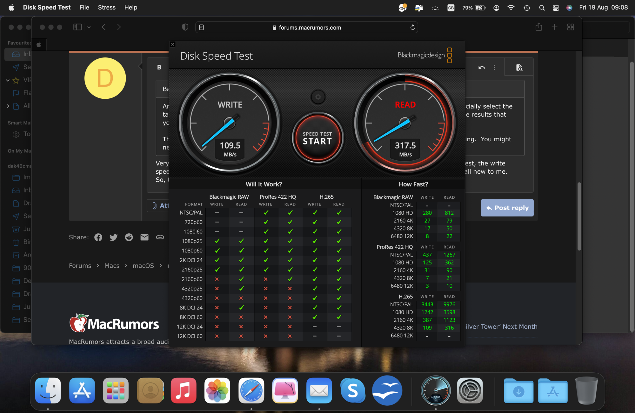Screen dimensions: 635x413
Task: Click the Safari reload page icon
Action: point(412,28)
